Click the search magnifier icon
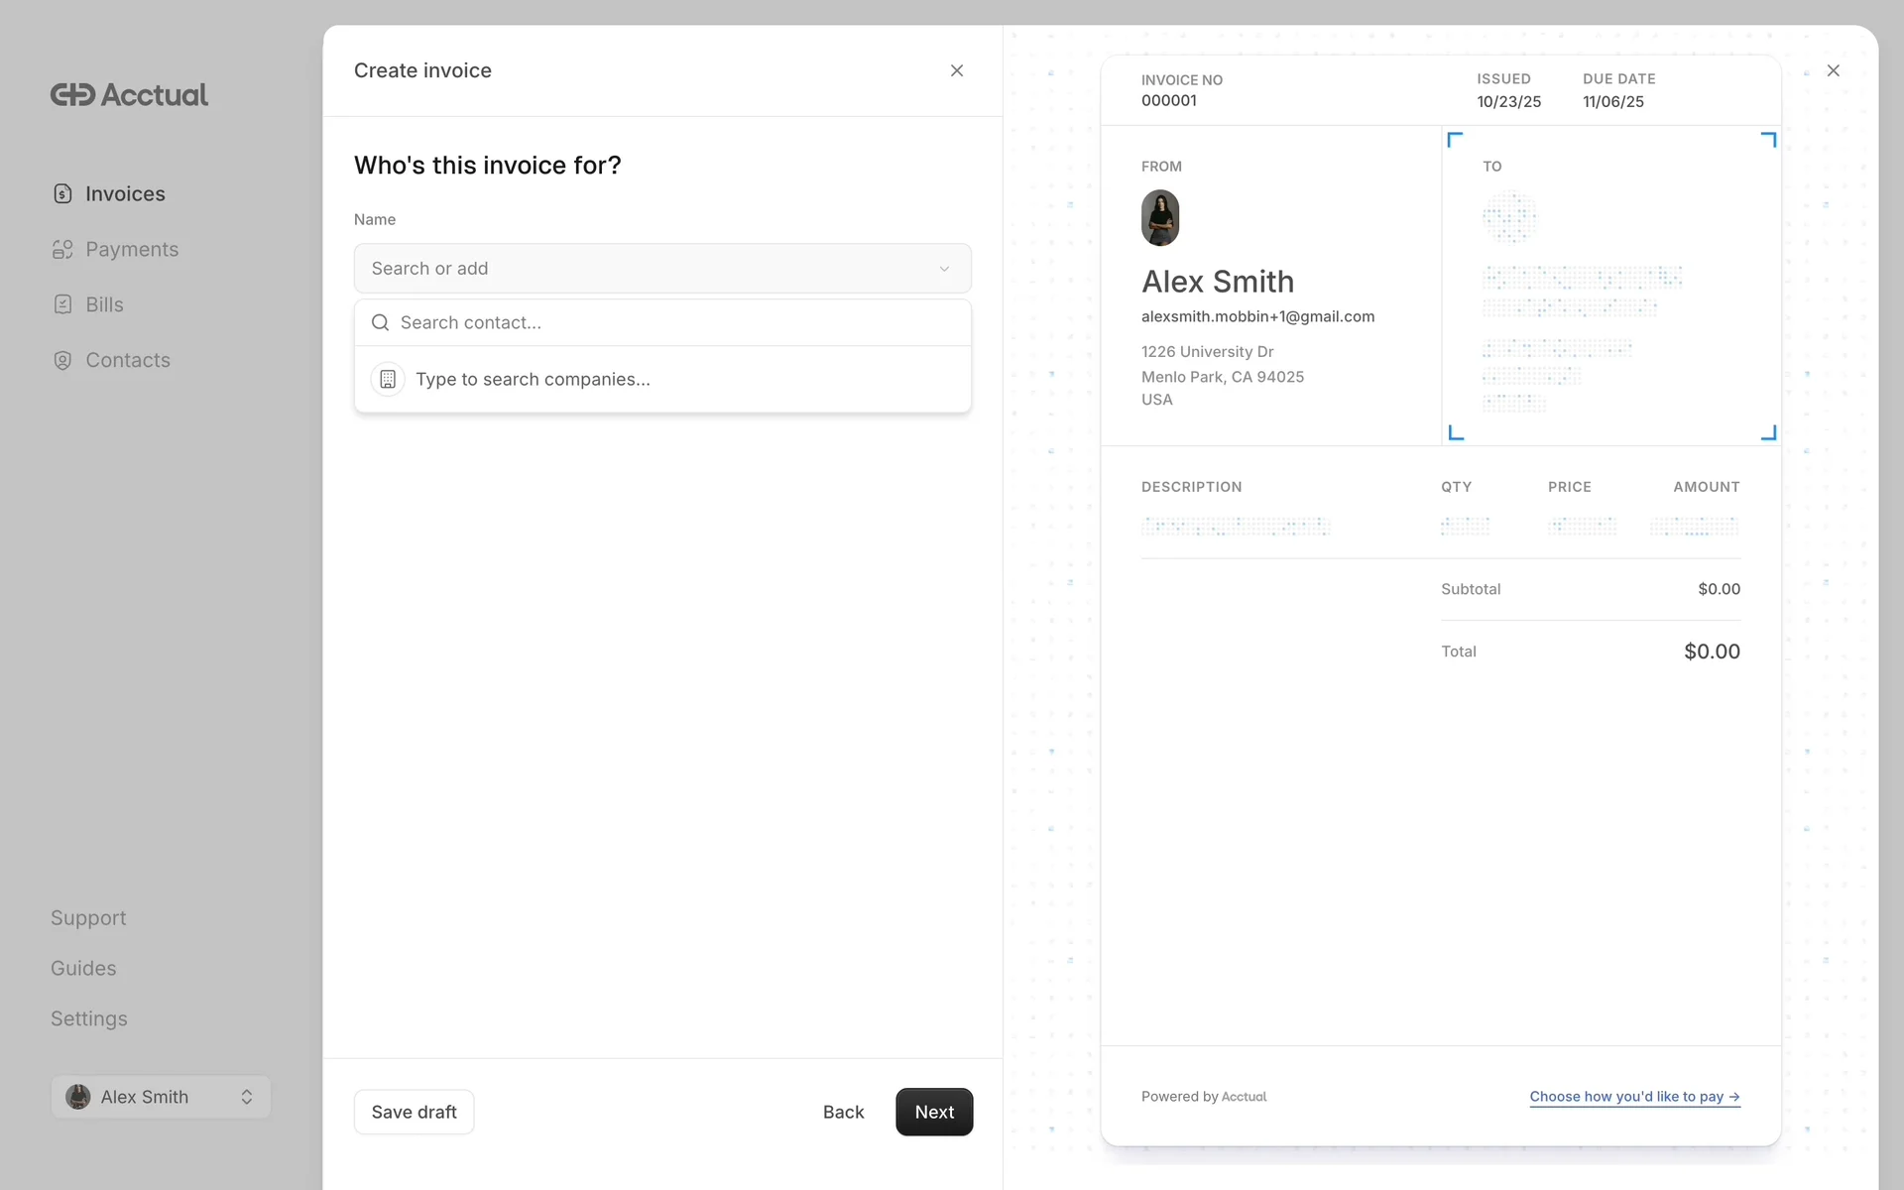 (380, 322)
